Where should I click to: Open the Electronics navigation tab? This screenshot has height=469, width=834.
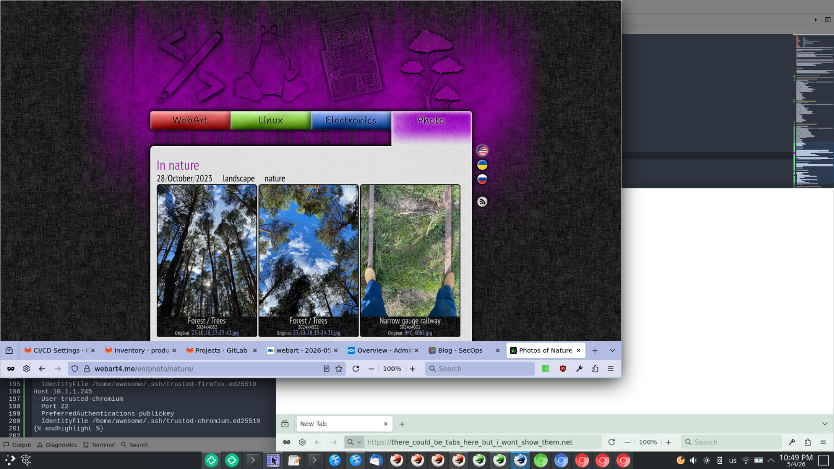click(351, 120)
